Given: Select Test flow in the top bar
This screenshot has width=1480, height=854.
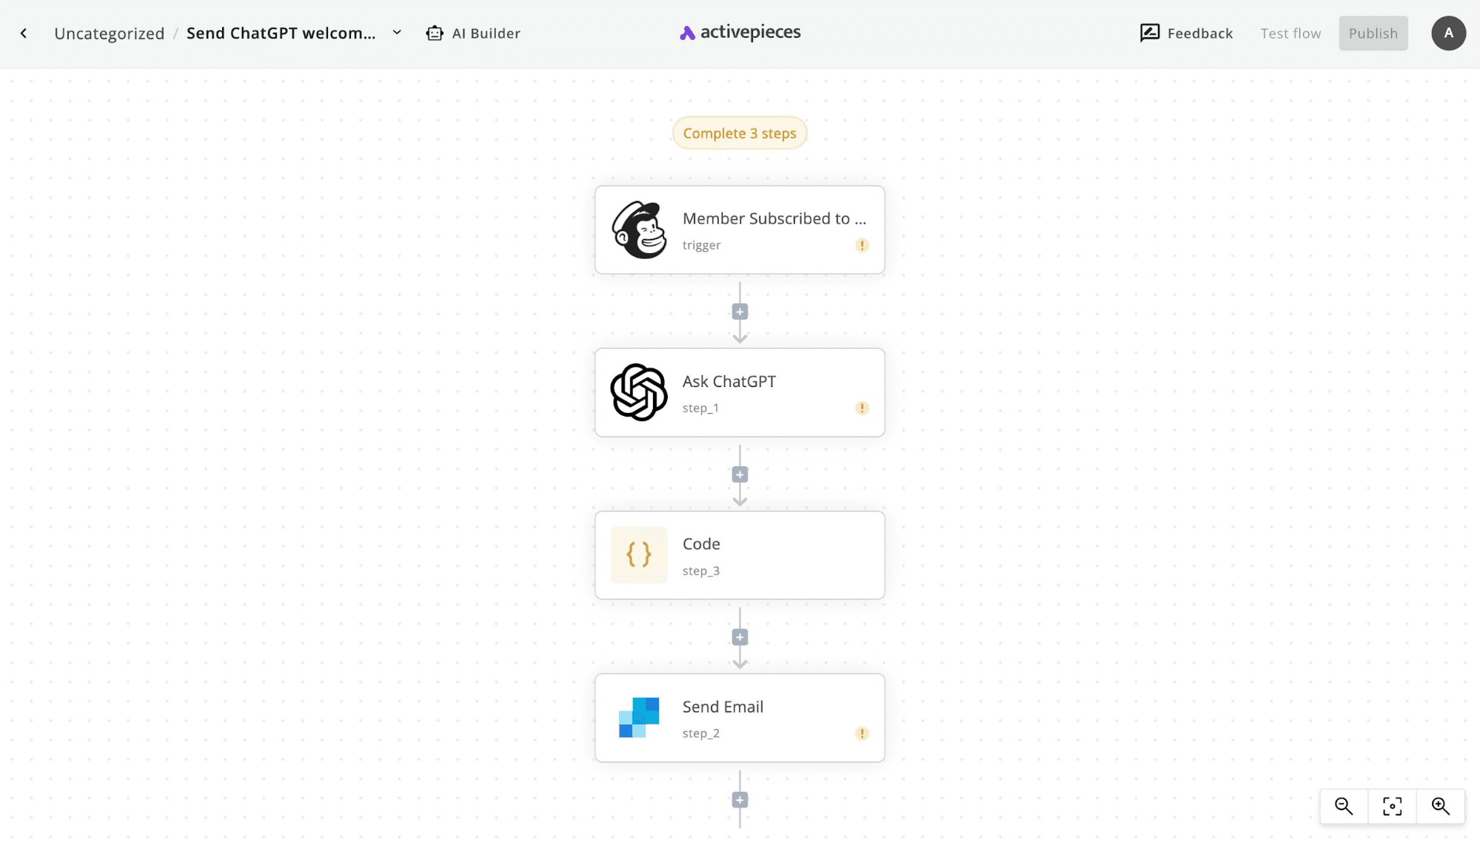Looking at the screenshot, I should [1290, 33].
